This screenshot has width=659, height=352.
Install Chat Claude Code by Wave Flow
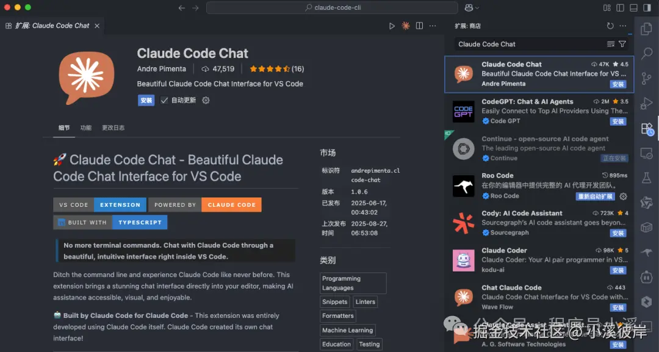click(x=618, y=307)
